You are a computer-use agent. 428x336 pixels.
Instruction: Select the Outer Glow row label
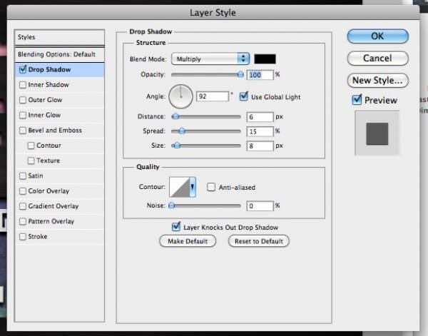click(x=46, y=100)
